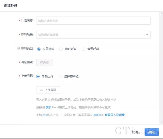
Task: Click the cloud upload icon in 上传号码
Action: click(42, 90)
